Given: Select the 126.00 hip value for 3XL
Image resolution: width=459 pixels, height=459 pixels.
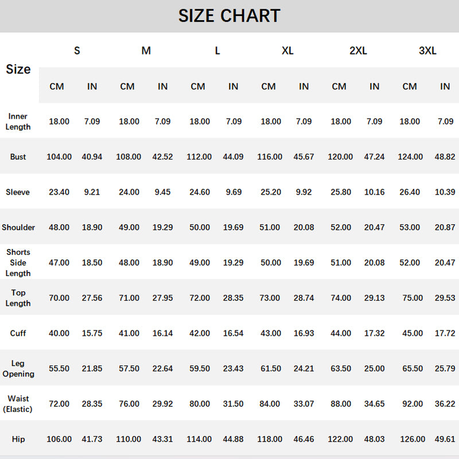Looking at the screenshot, I should pos(411,439).
